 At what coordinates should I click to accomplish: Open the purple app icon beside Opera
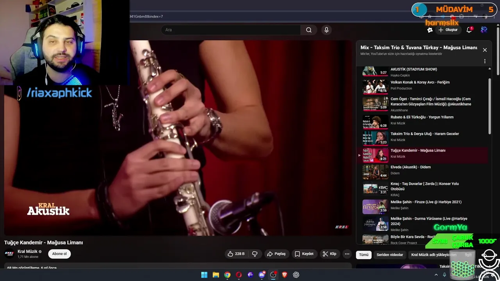(x=250, y=275)
